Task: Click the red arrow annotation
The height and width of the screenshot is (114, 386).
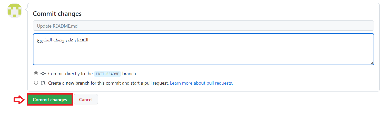Action: click(x=19, y=100)
